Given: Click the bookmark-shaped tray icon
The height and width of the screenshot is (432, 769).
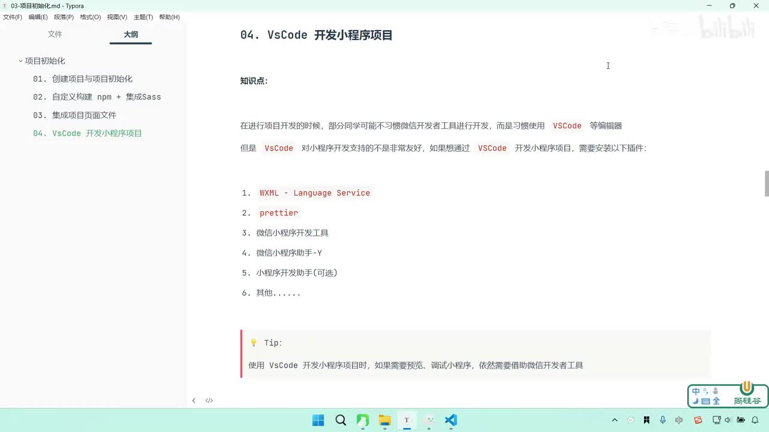Looking at the screenshot, I should pos(646,420).
